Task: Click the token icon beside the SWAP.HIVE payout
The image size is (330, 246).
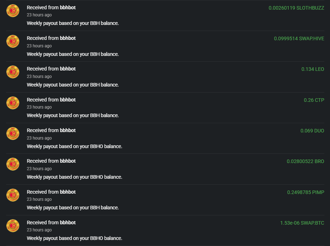Action: pos(13,41)
